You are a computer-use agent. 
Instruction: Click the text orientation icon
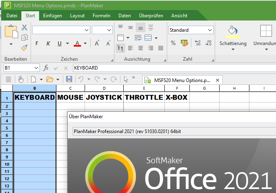pos(120,37)
